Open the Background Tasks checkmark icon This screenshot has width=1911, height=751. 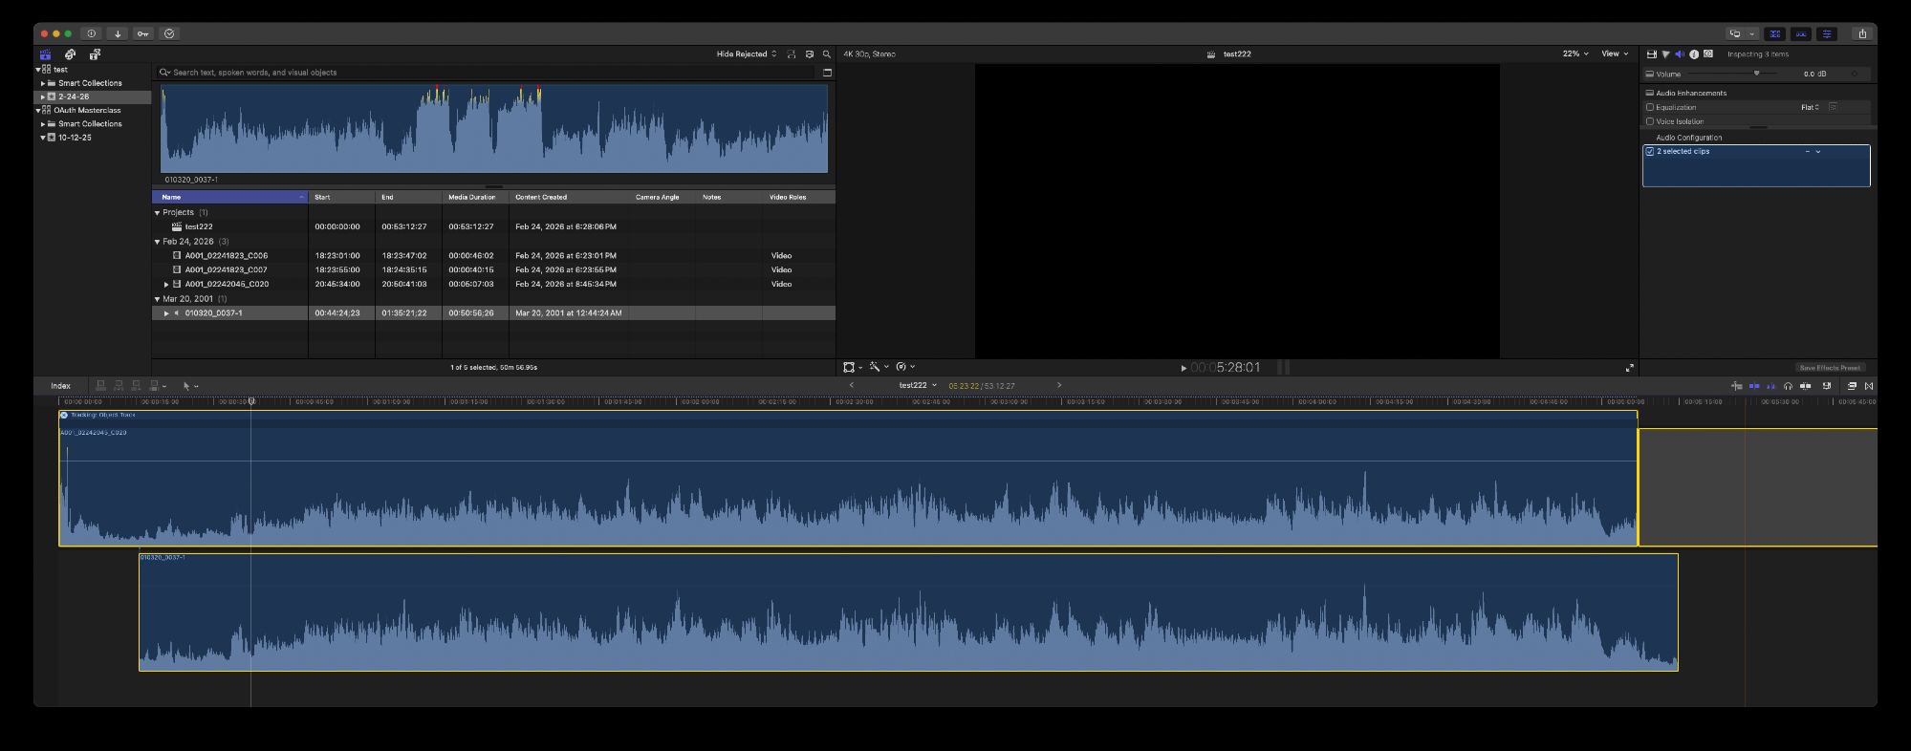tap(169, 33)
